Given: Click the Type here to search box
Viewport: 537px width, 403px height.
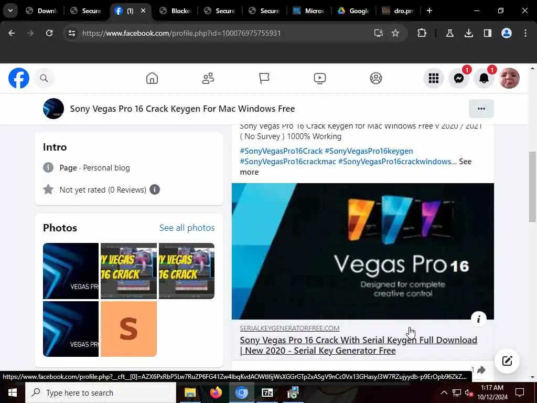Looking at the screenshot, I should click(101, 393).
